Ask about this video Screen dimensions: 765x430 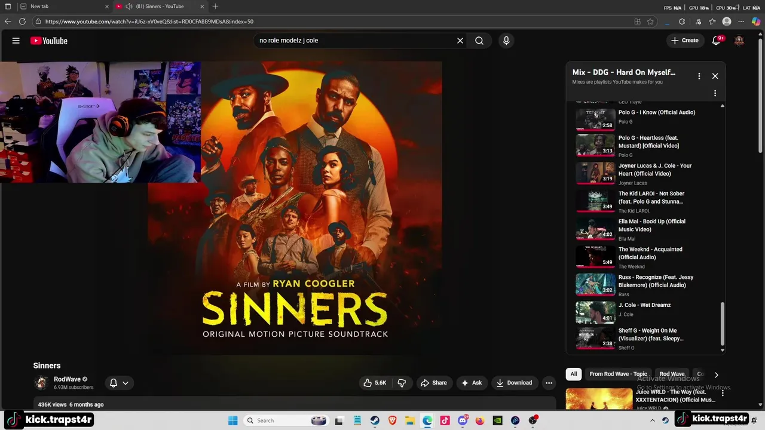[472, 383]
